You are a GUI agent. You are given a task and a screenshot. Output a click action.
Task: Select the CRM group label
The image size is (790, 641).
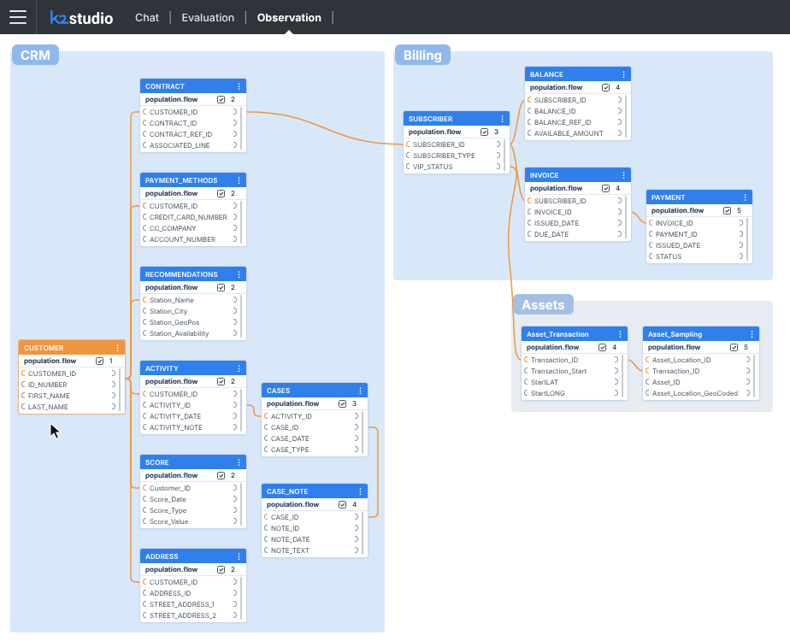pyautogui.click(x=35, y=55)
